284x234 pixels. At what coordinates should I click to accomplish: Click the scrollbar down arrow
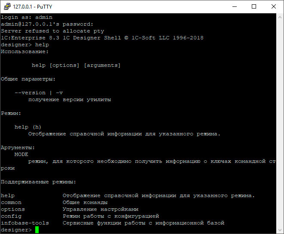point(280,230)
